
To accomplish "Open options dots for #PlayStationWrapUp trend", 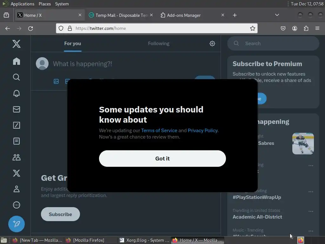I will [x=311, y=192].
